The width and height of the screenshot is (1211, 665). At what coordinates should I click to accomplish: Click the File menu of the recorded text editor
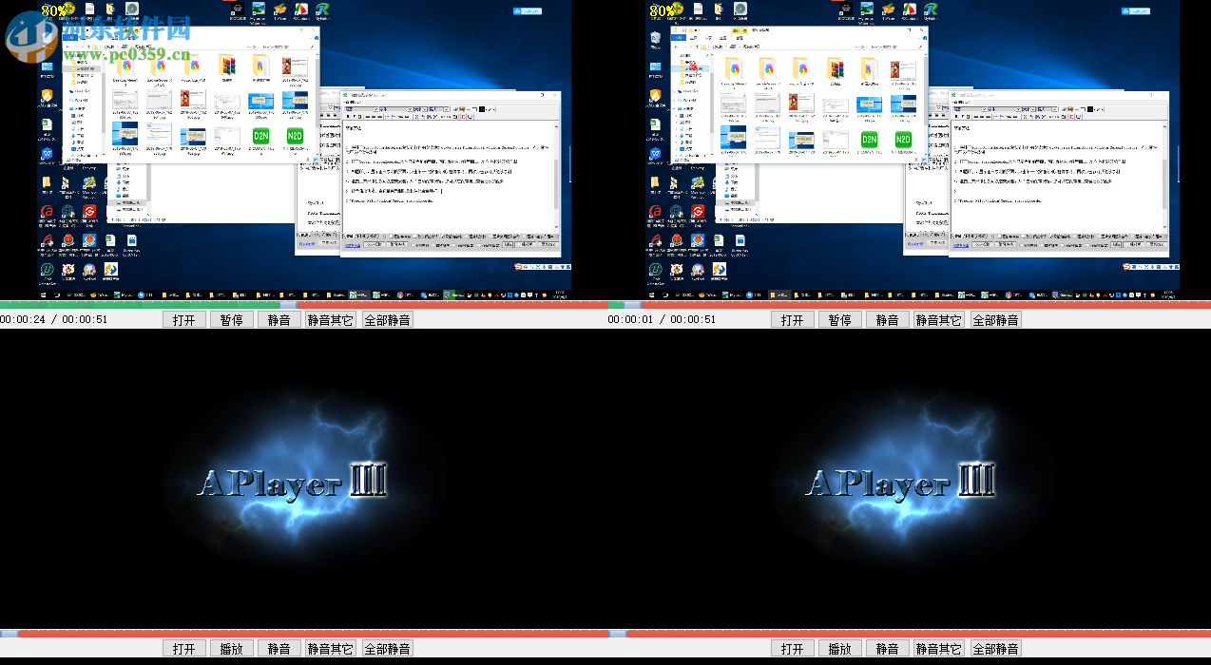tap(351, 102)
